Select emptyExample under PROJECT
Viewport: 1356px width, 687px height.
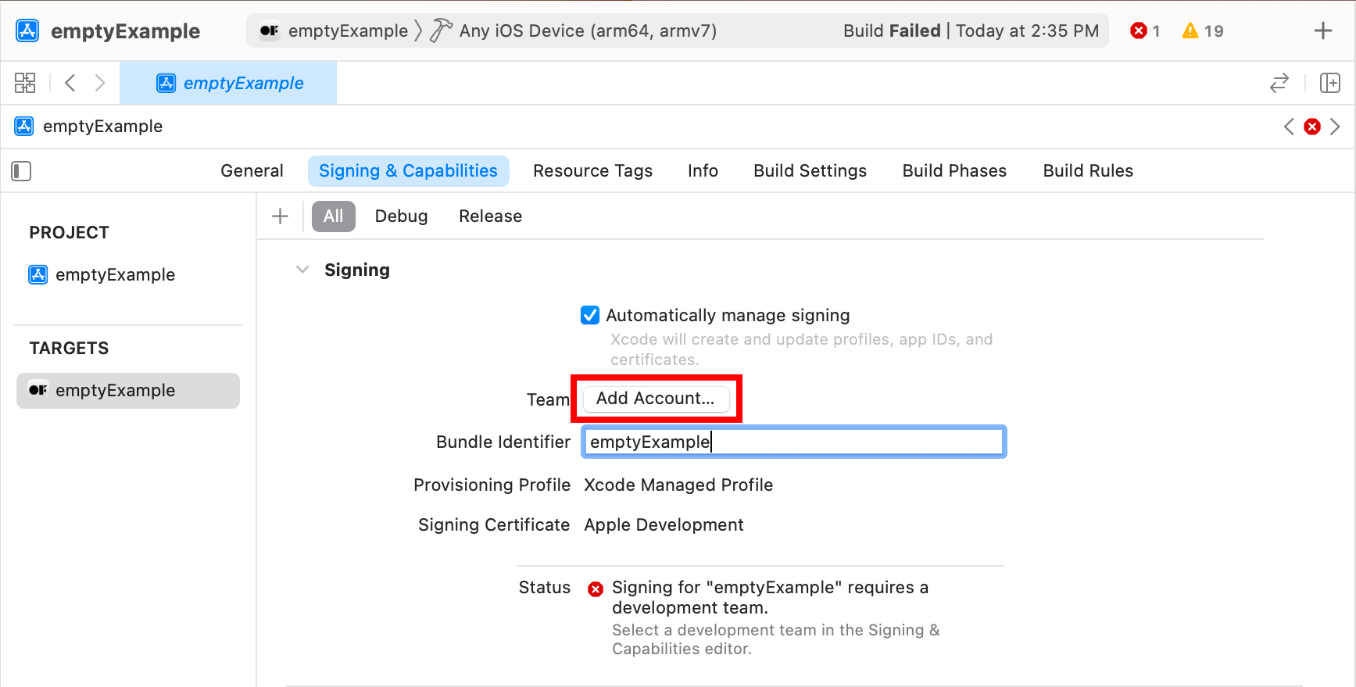102,275
